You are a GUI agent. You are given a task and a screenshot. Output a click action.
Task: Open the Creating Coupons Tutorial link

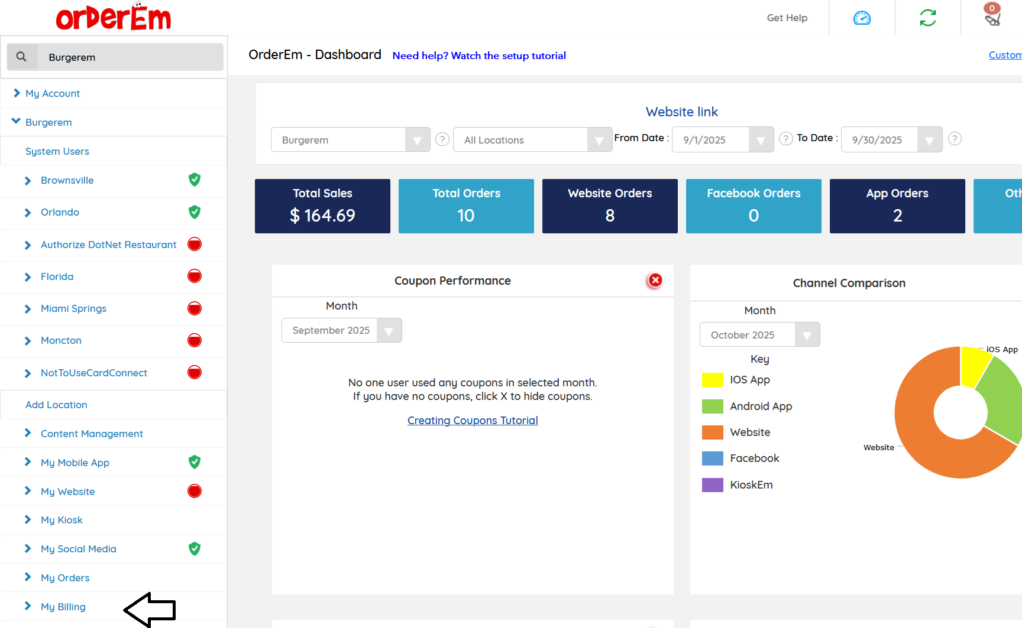tap(472, 421)
